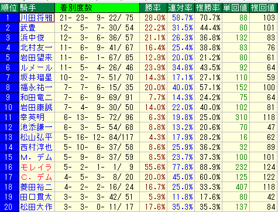Sort by 勝率 column header
Image resolution: width=278 pixels, height=212 pixels.
pos(153,8)
